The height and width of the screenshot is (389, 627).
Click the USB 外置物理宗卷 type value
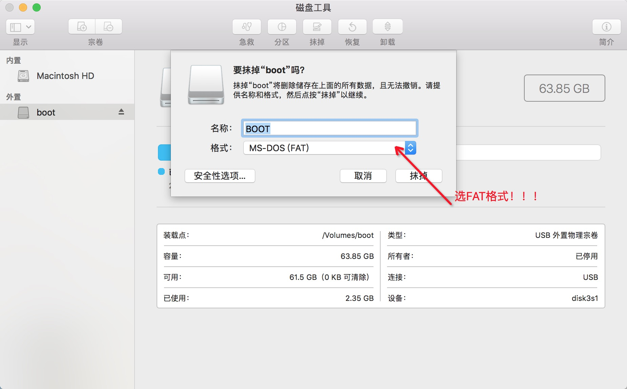tap(566, 235)
